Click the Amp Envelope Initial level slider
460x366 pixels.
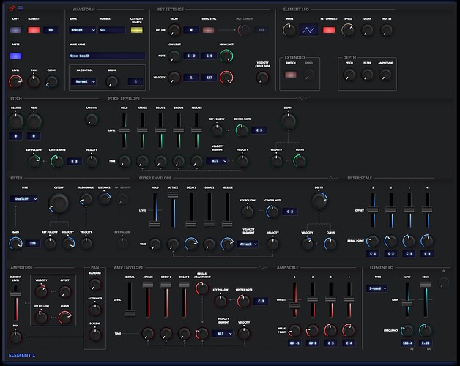[x=130, y=299]
